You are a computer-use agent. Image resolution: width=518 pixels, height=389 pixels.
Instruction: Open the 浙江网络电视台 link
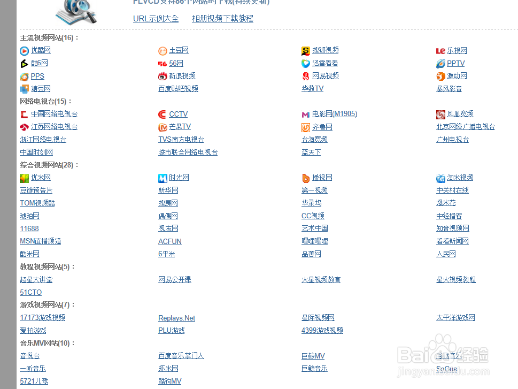(x=43, y=140)
